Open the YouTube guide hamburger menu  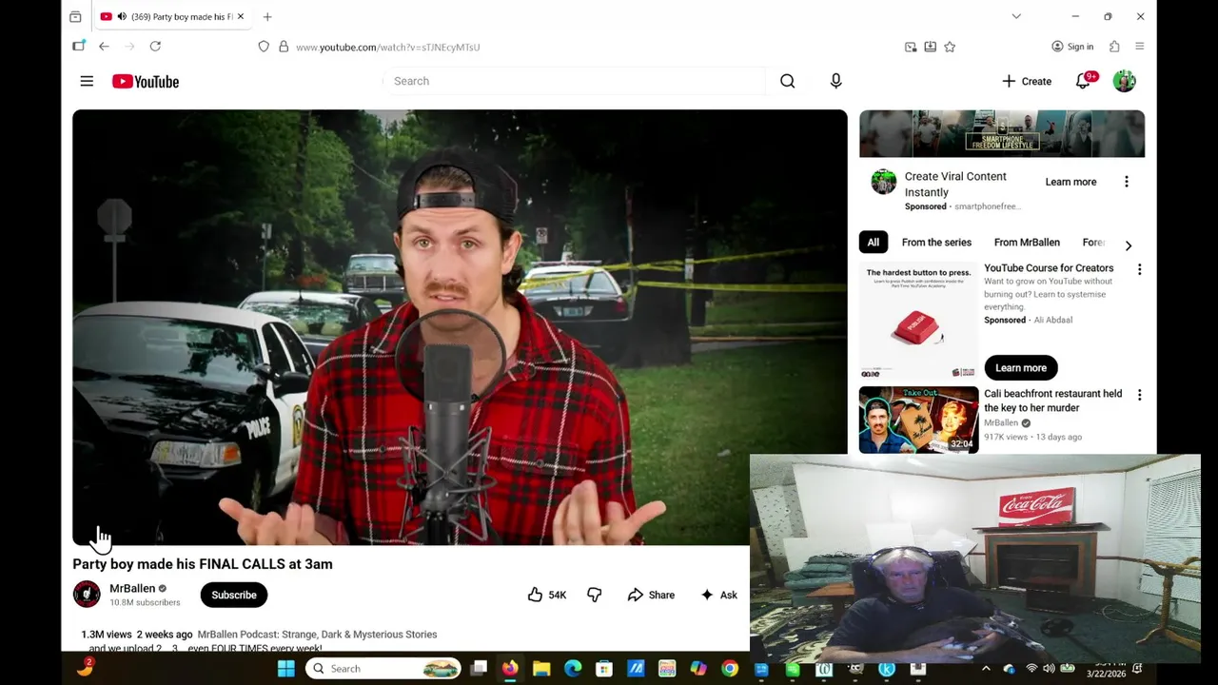(87, 82)
